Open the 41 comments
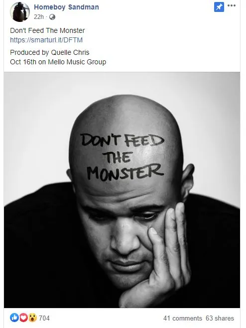 [183, 318]
